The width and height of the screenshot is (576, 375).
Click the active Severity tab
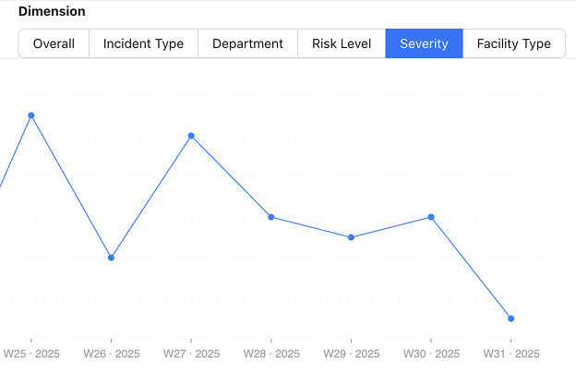[x=424, y=43]
